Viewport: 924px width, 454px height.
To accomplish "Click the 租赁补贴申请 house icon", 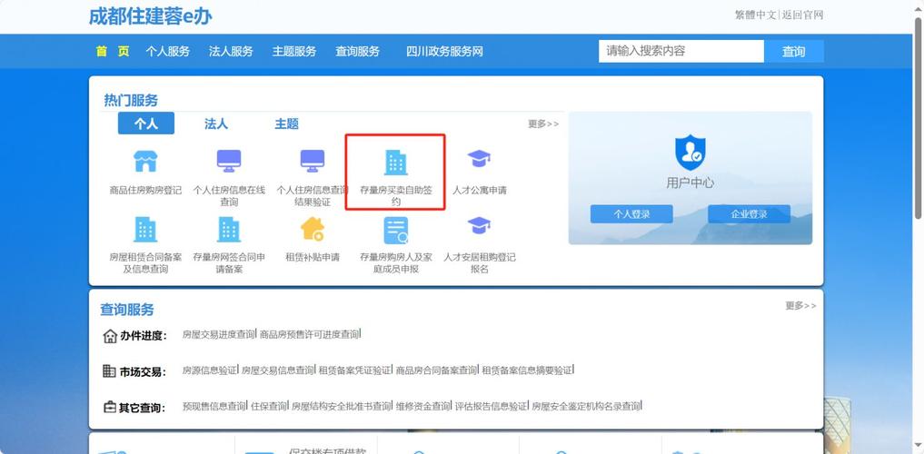I will pos(313,229).
